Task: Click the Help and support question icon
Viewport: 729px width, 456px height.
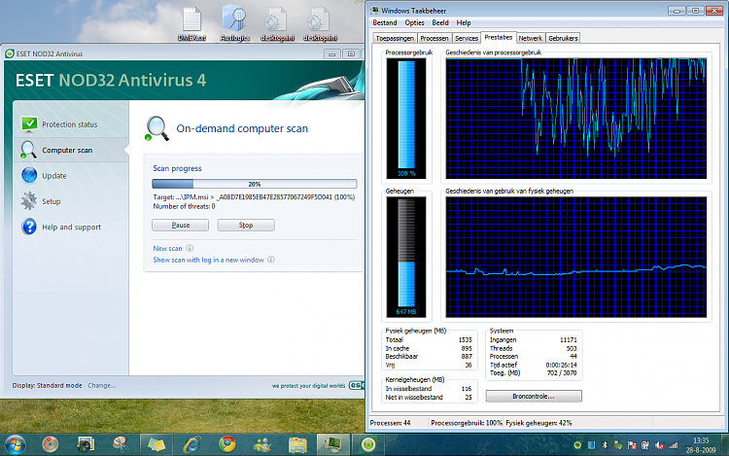Action: tap(29, 227)
